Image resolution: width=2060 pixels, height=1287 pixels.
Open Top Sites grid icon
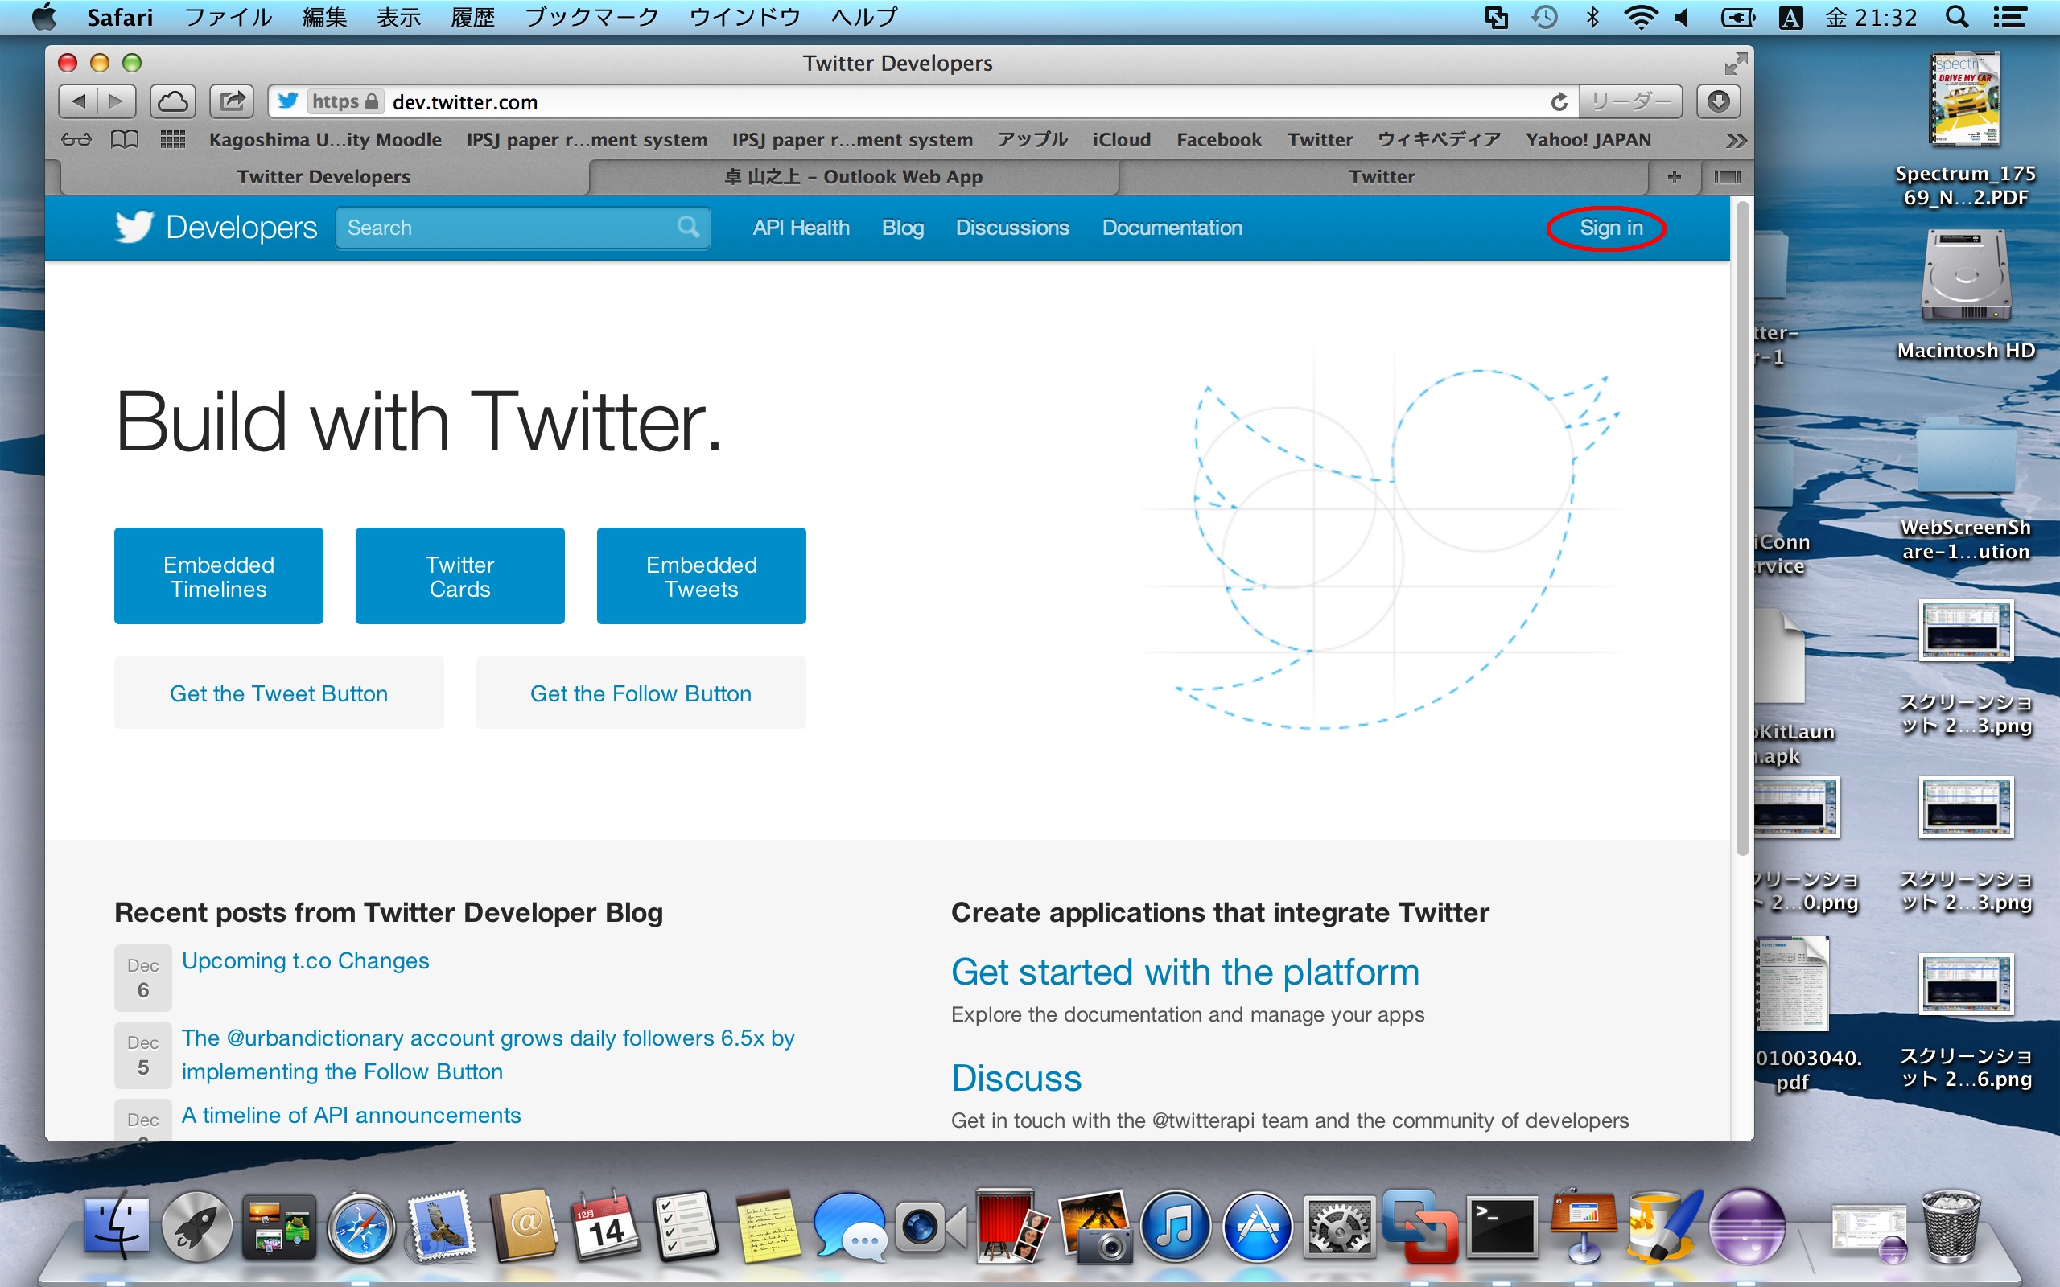[173, 140]
